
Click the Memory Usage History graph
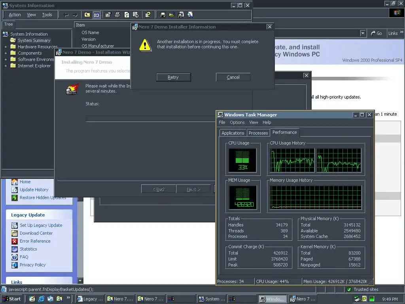tap(316, 197)
